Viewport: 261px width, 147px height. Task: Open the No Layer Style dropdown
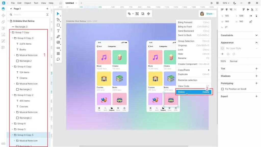click(x=239, y=48)
